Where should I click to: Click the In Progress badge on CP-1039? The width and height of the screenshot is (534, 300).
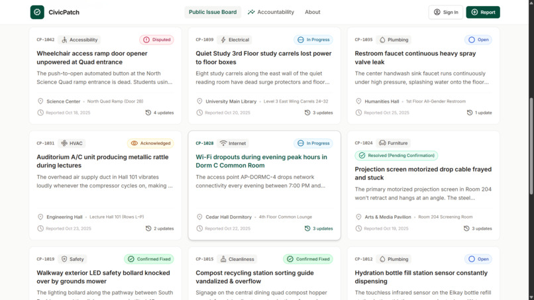(x=313, y=40)
